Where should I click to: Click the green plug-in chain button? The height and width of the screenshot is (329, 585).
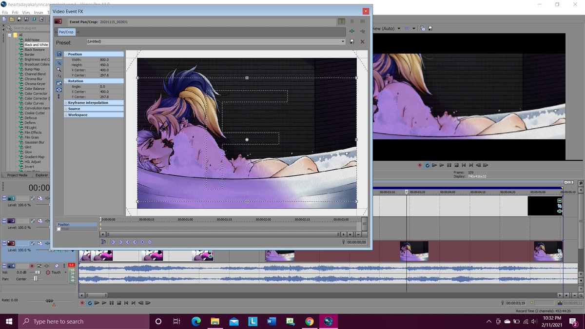coord(352,31)
